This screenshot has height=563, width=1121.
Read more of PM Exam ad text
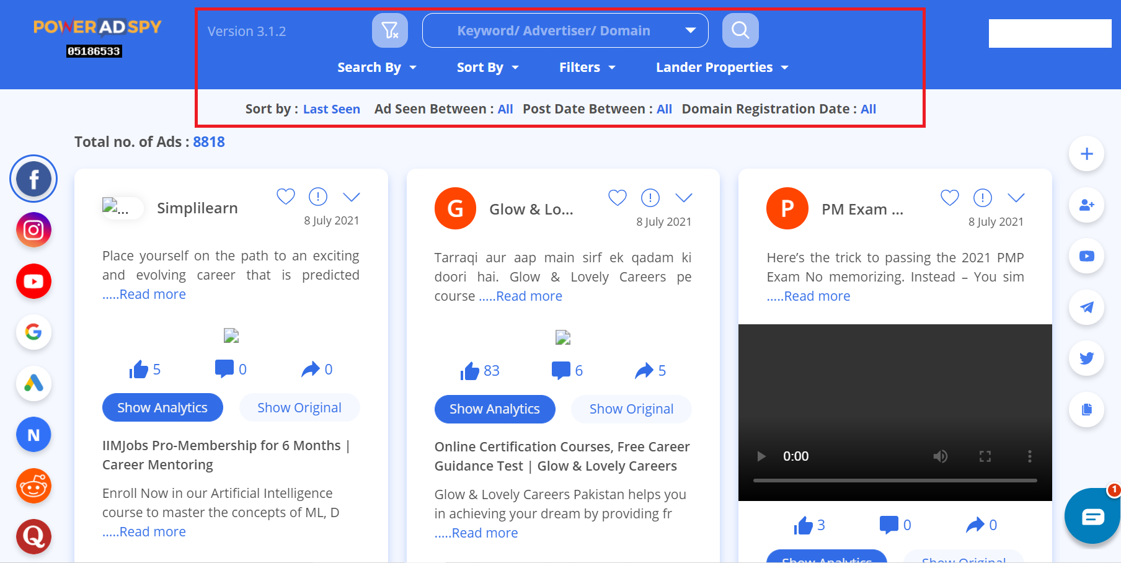click(809, 296)
